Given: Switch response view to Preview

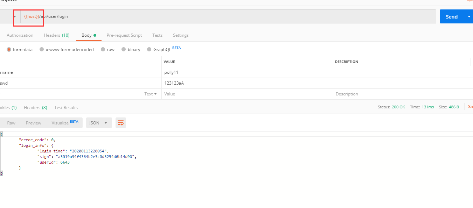Looking at the screenshot, I should [x=34, y=123].
